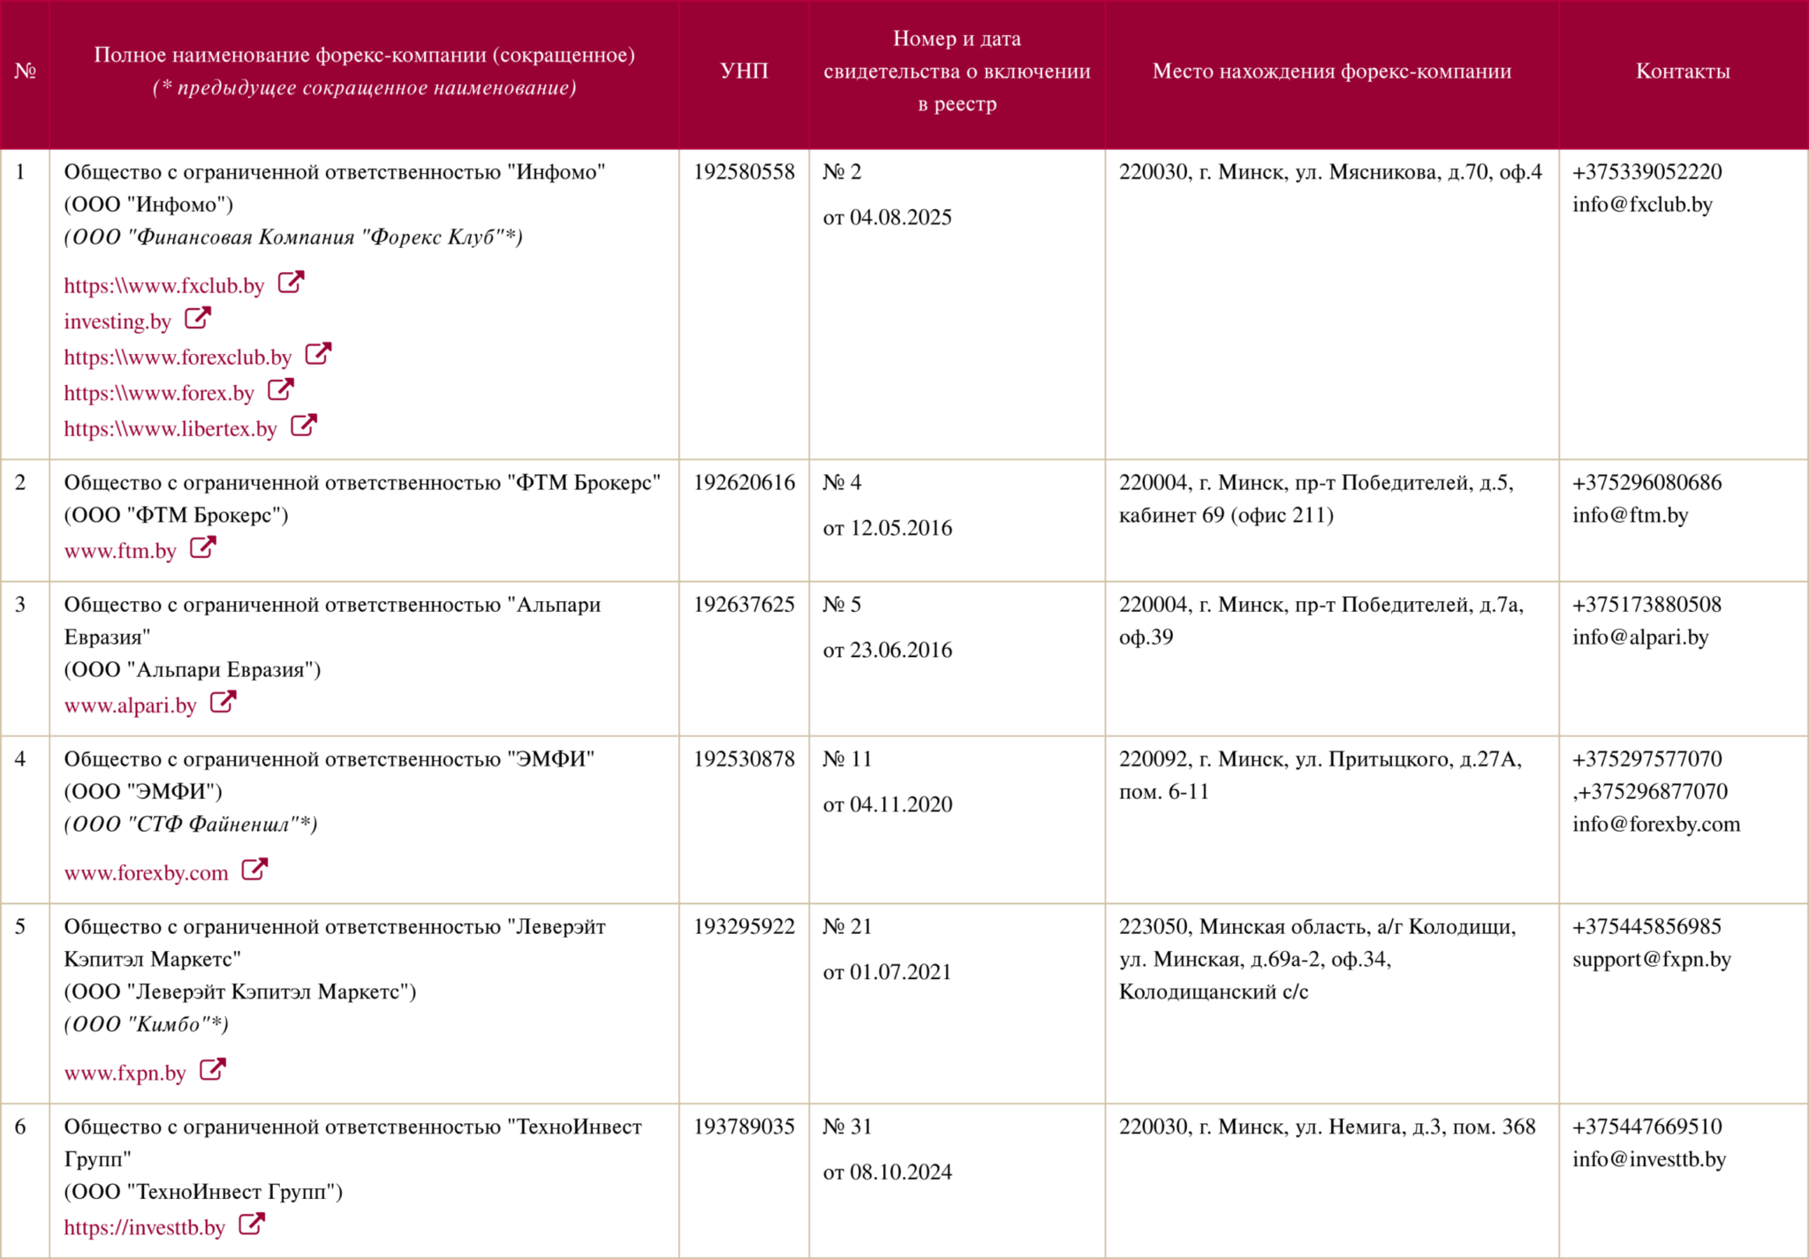The width and height of the screenshot is (1809, 1259).
Task: Click the date "от 01.07.2021"
Action: pos(887,973)
